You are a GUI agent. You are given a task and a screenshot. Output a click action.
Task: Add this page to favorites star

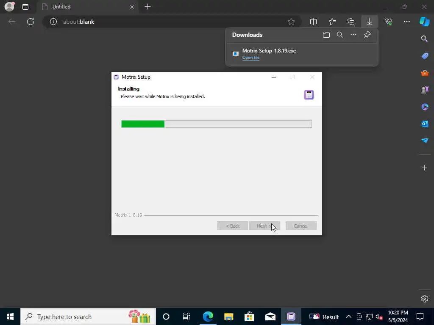291,22
